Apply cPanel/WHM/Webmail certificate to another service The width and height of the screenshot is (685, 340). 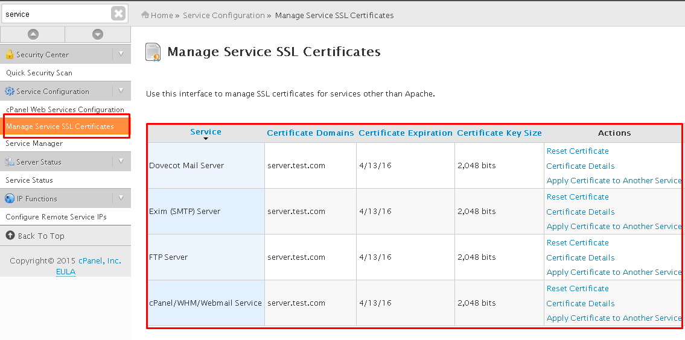[614, 318]
